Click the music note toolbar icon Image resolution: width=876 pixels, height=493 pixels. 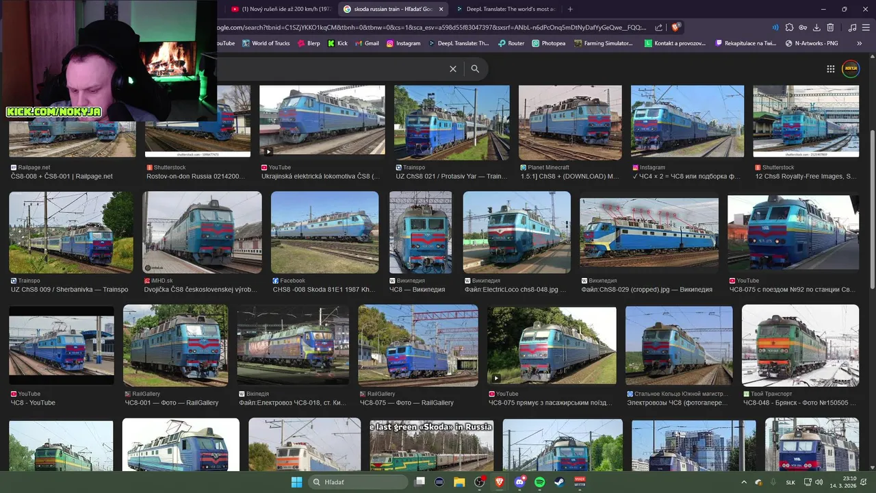click(852, 27)
